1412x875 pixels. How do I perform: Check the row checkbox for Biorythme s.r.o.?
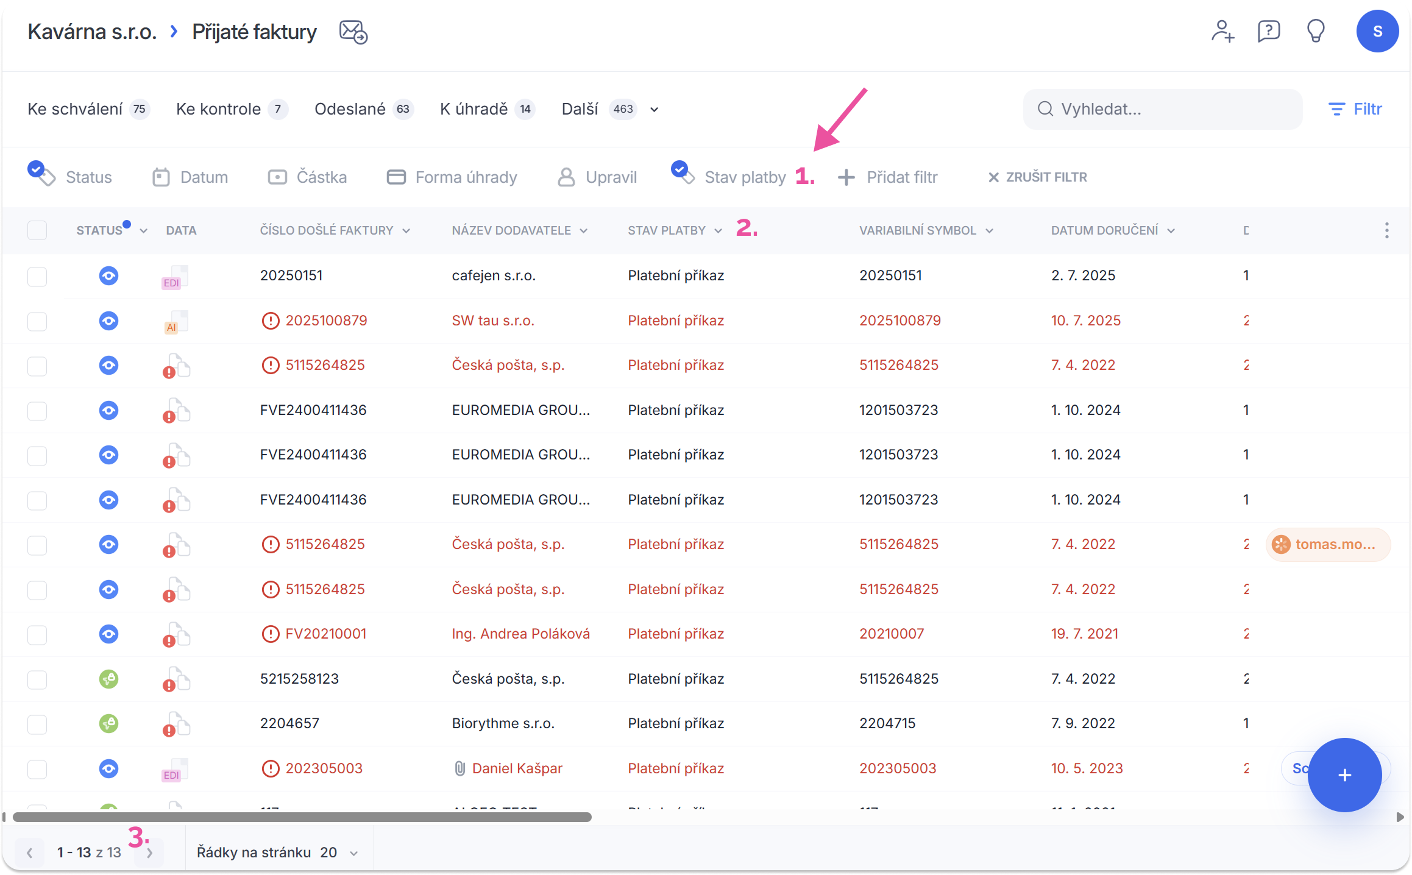(x=37, y=724)
